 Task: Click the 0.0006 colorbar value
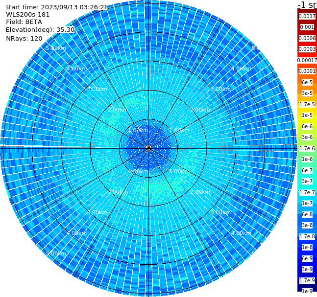pos(307,38)
